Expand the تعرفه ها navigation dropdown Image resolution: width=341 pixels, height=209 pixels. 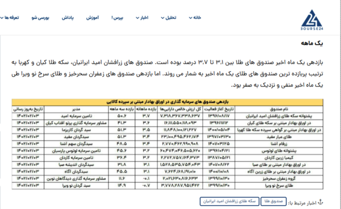pos(10,18)
